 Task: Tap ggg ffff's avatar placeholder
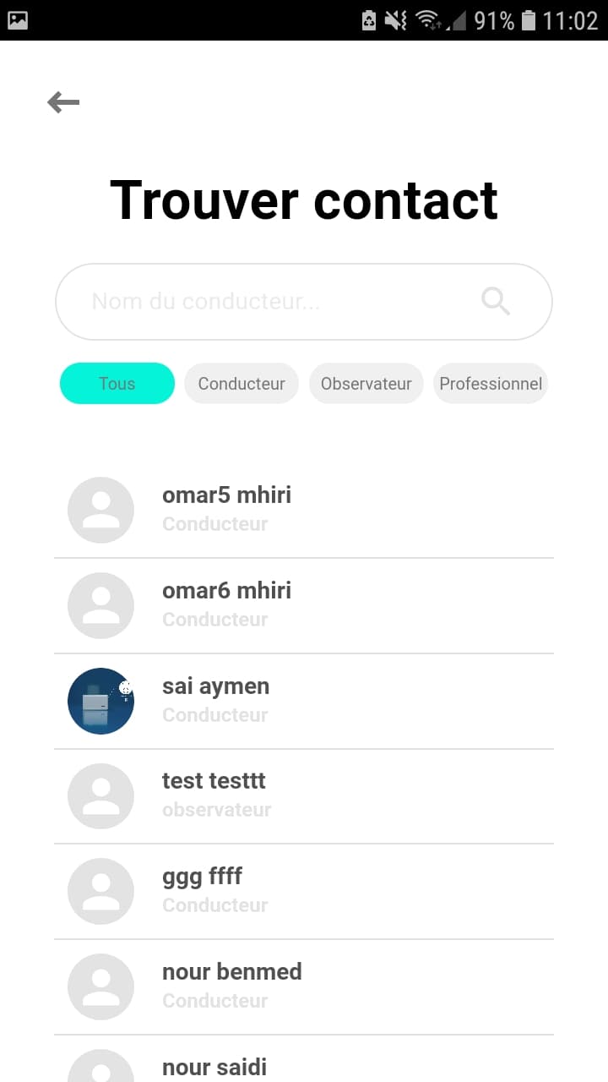[100, 892]
